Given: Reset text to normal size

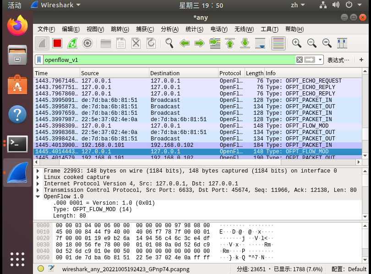Looking at the screenshot, I should point(327,44).
